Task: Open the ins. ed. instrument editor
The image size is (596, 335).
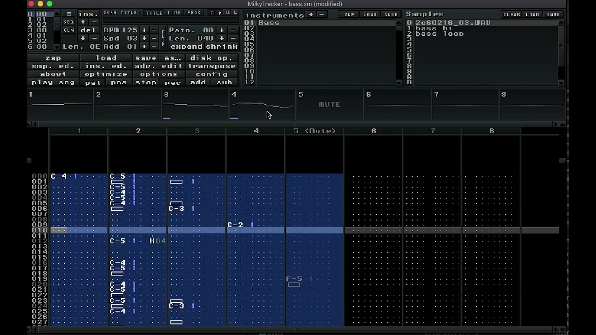Action: 106,66
